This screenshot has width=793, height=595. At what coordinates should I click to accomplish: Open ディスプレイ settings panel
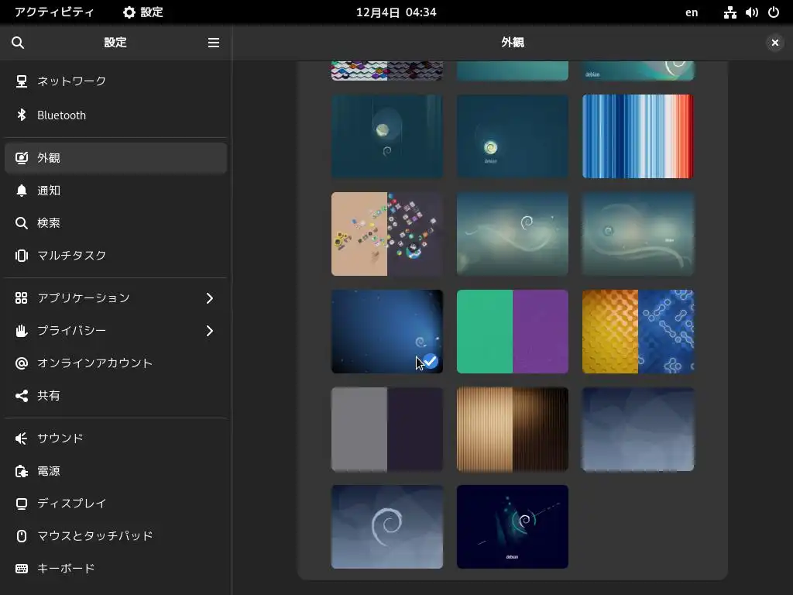116,504
